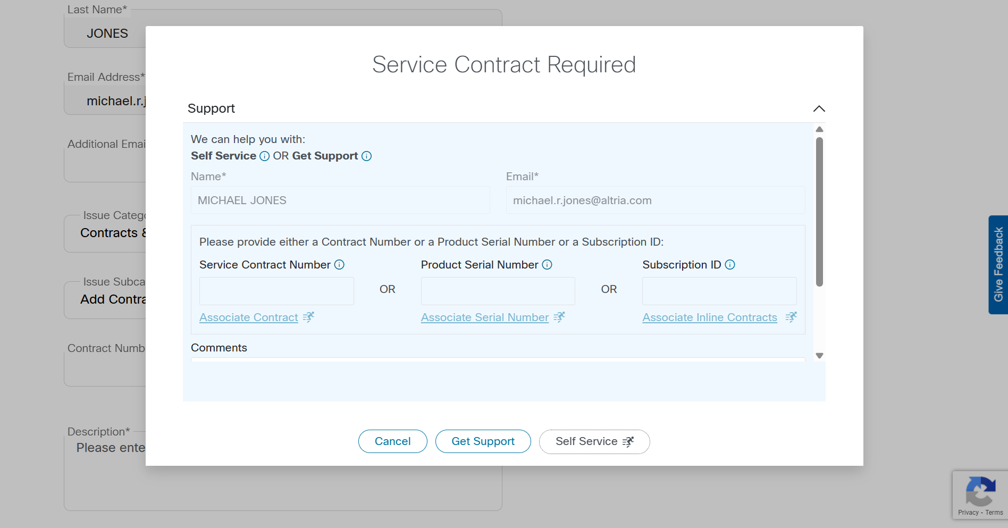This screenshot has height=528, width=1008.
Task: Focus the Service Contract Number input field
Action: pyautogui.click(x=276, y=291)
